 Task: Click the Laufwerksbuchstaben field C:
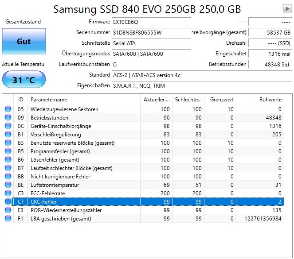[x=151, y=64]
